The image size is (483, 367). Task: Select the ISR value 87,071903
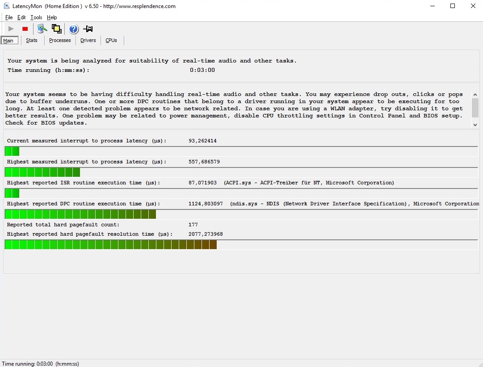point(202,183)
